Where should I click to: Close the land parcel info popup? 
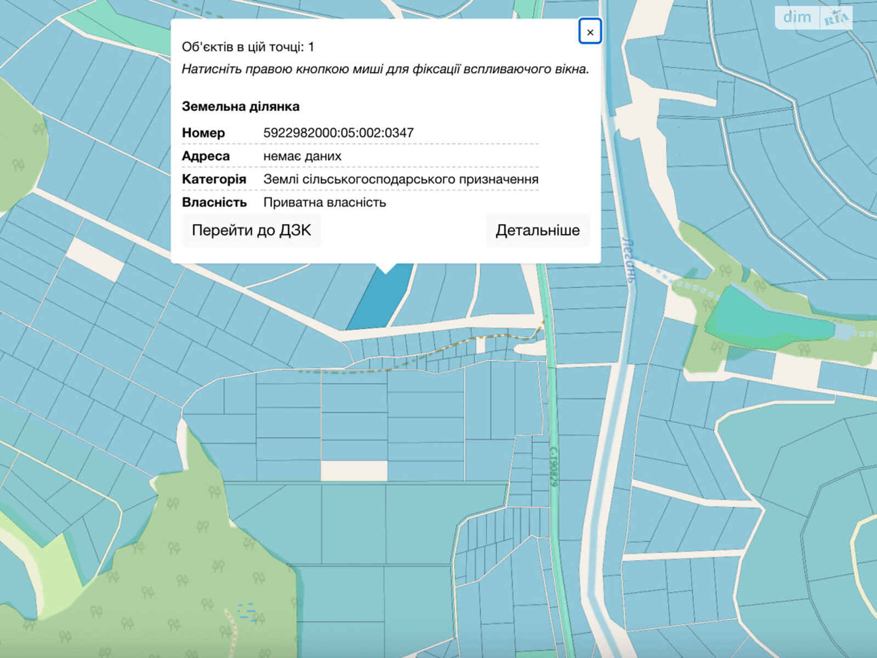click(x=590, y=32)
